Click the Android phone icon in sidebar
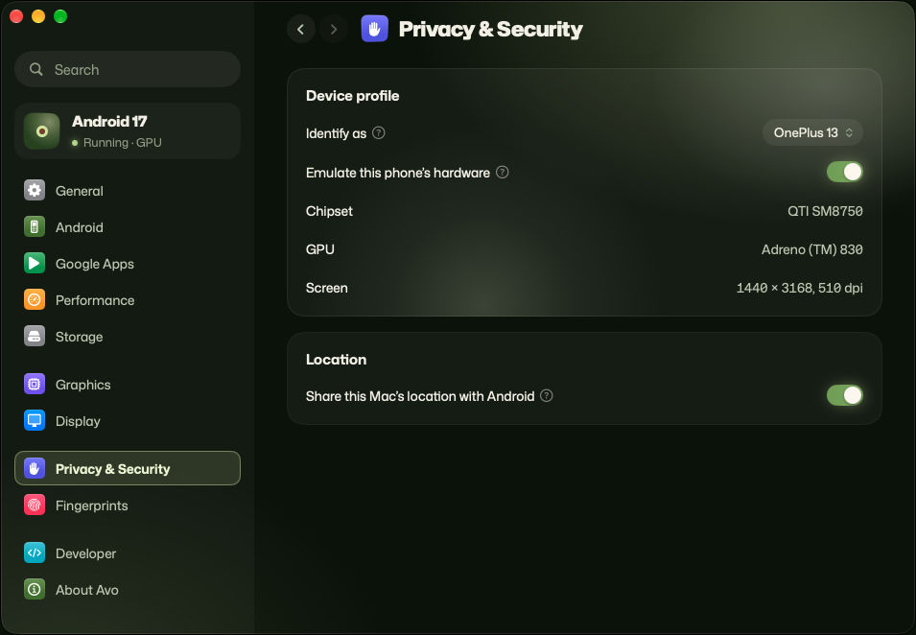 pyautogui.click(x=35, y=226)
